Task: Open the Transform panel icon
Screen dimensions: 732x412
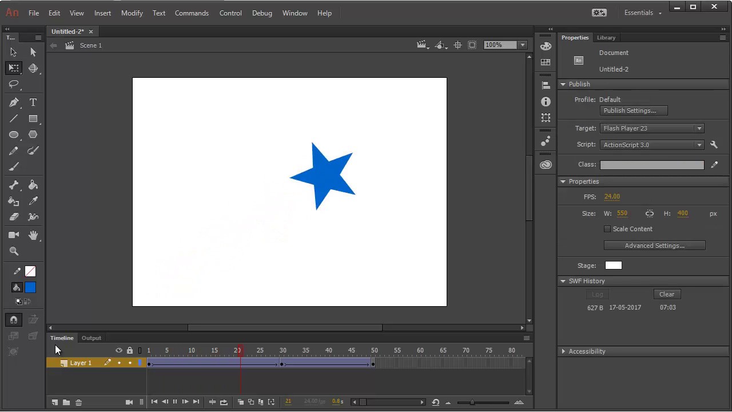Action: [546, 117]
